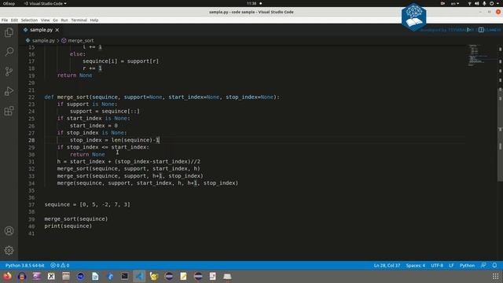Open the Terminal menu
503x283 pixels.
[79, 20]
